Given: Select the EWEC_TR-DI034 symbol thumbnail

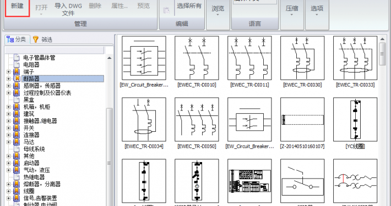Looking at the screenshot, I should 144,119.
